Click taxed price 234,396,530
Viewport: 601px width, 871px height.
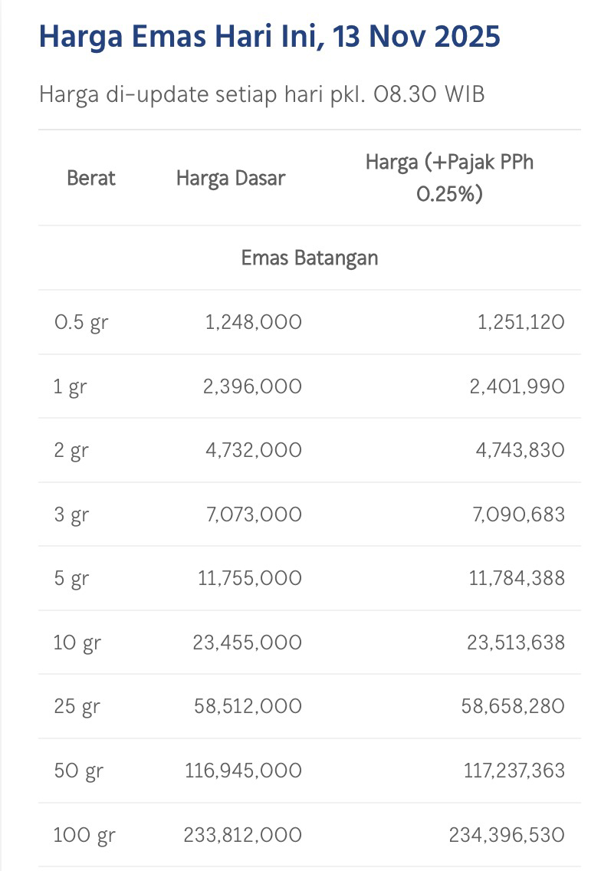(x=507, y=834)
